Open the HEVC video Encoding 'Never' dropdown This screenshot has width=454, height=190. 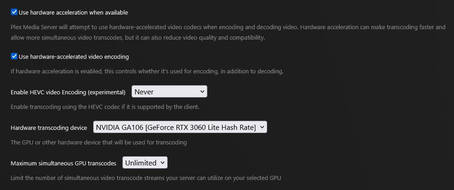click(169, 92)
